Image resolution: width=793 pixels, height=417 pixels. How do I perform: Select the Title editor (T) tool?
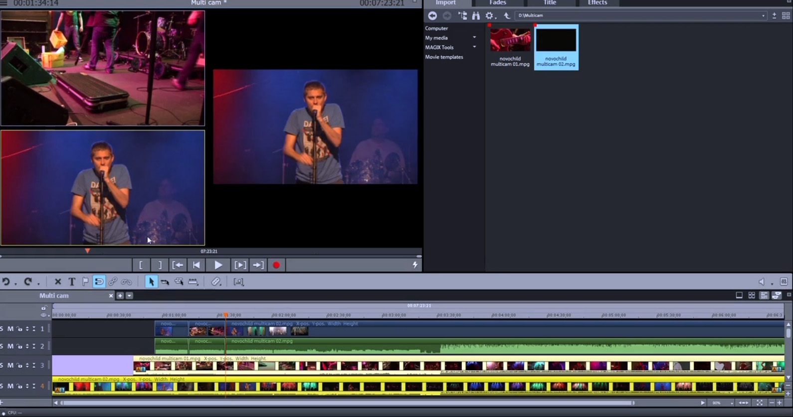pyautogui.click(x=72, y=282)
